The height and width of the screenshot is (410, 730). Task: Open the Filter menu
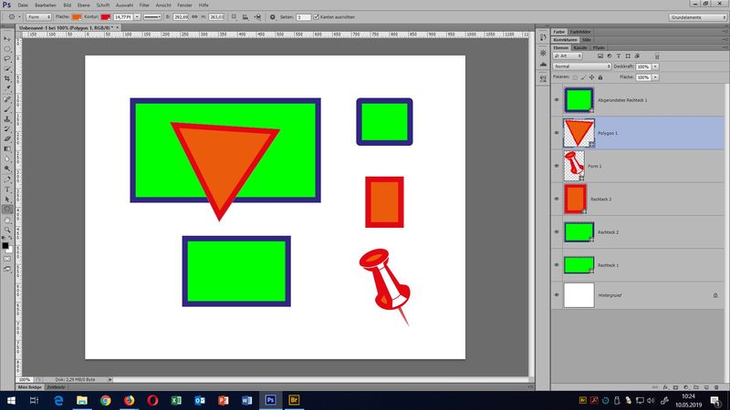(x=144, y=5)
